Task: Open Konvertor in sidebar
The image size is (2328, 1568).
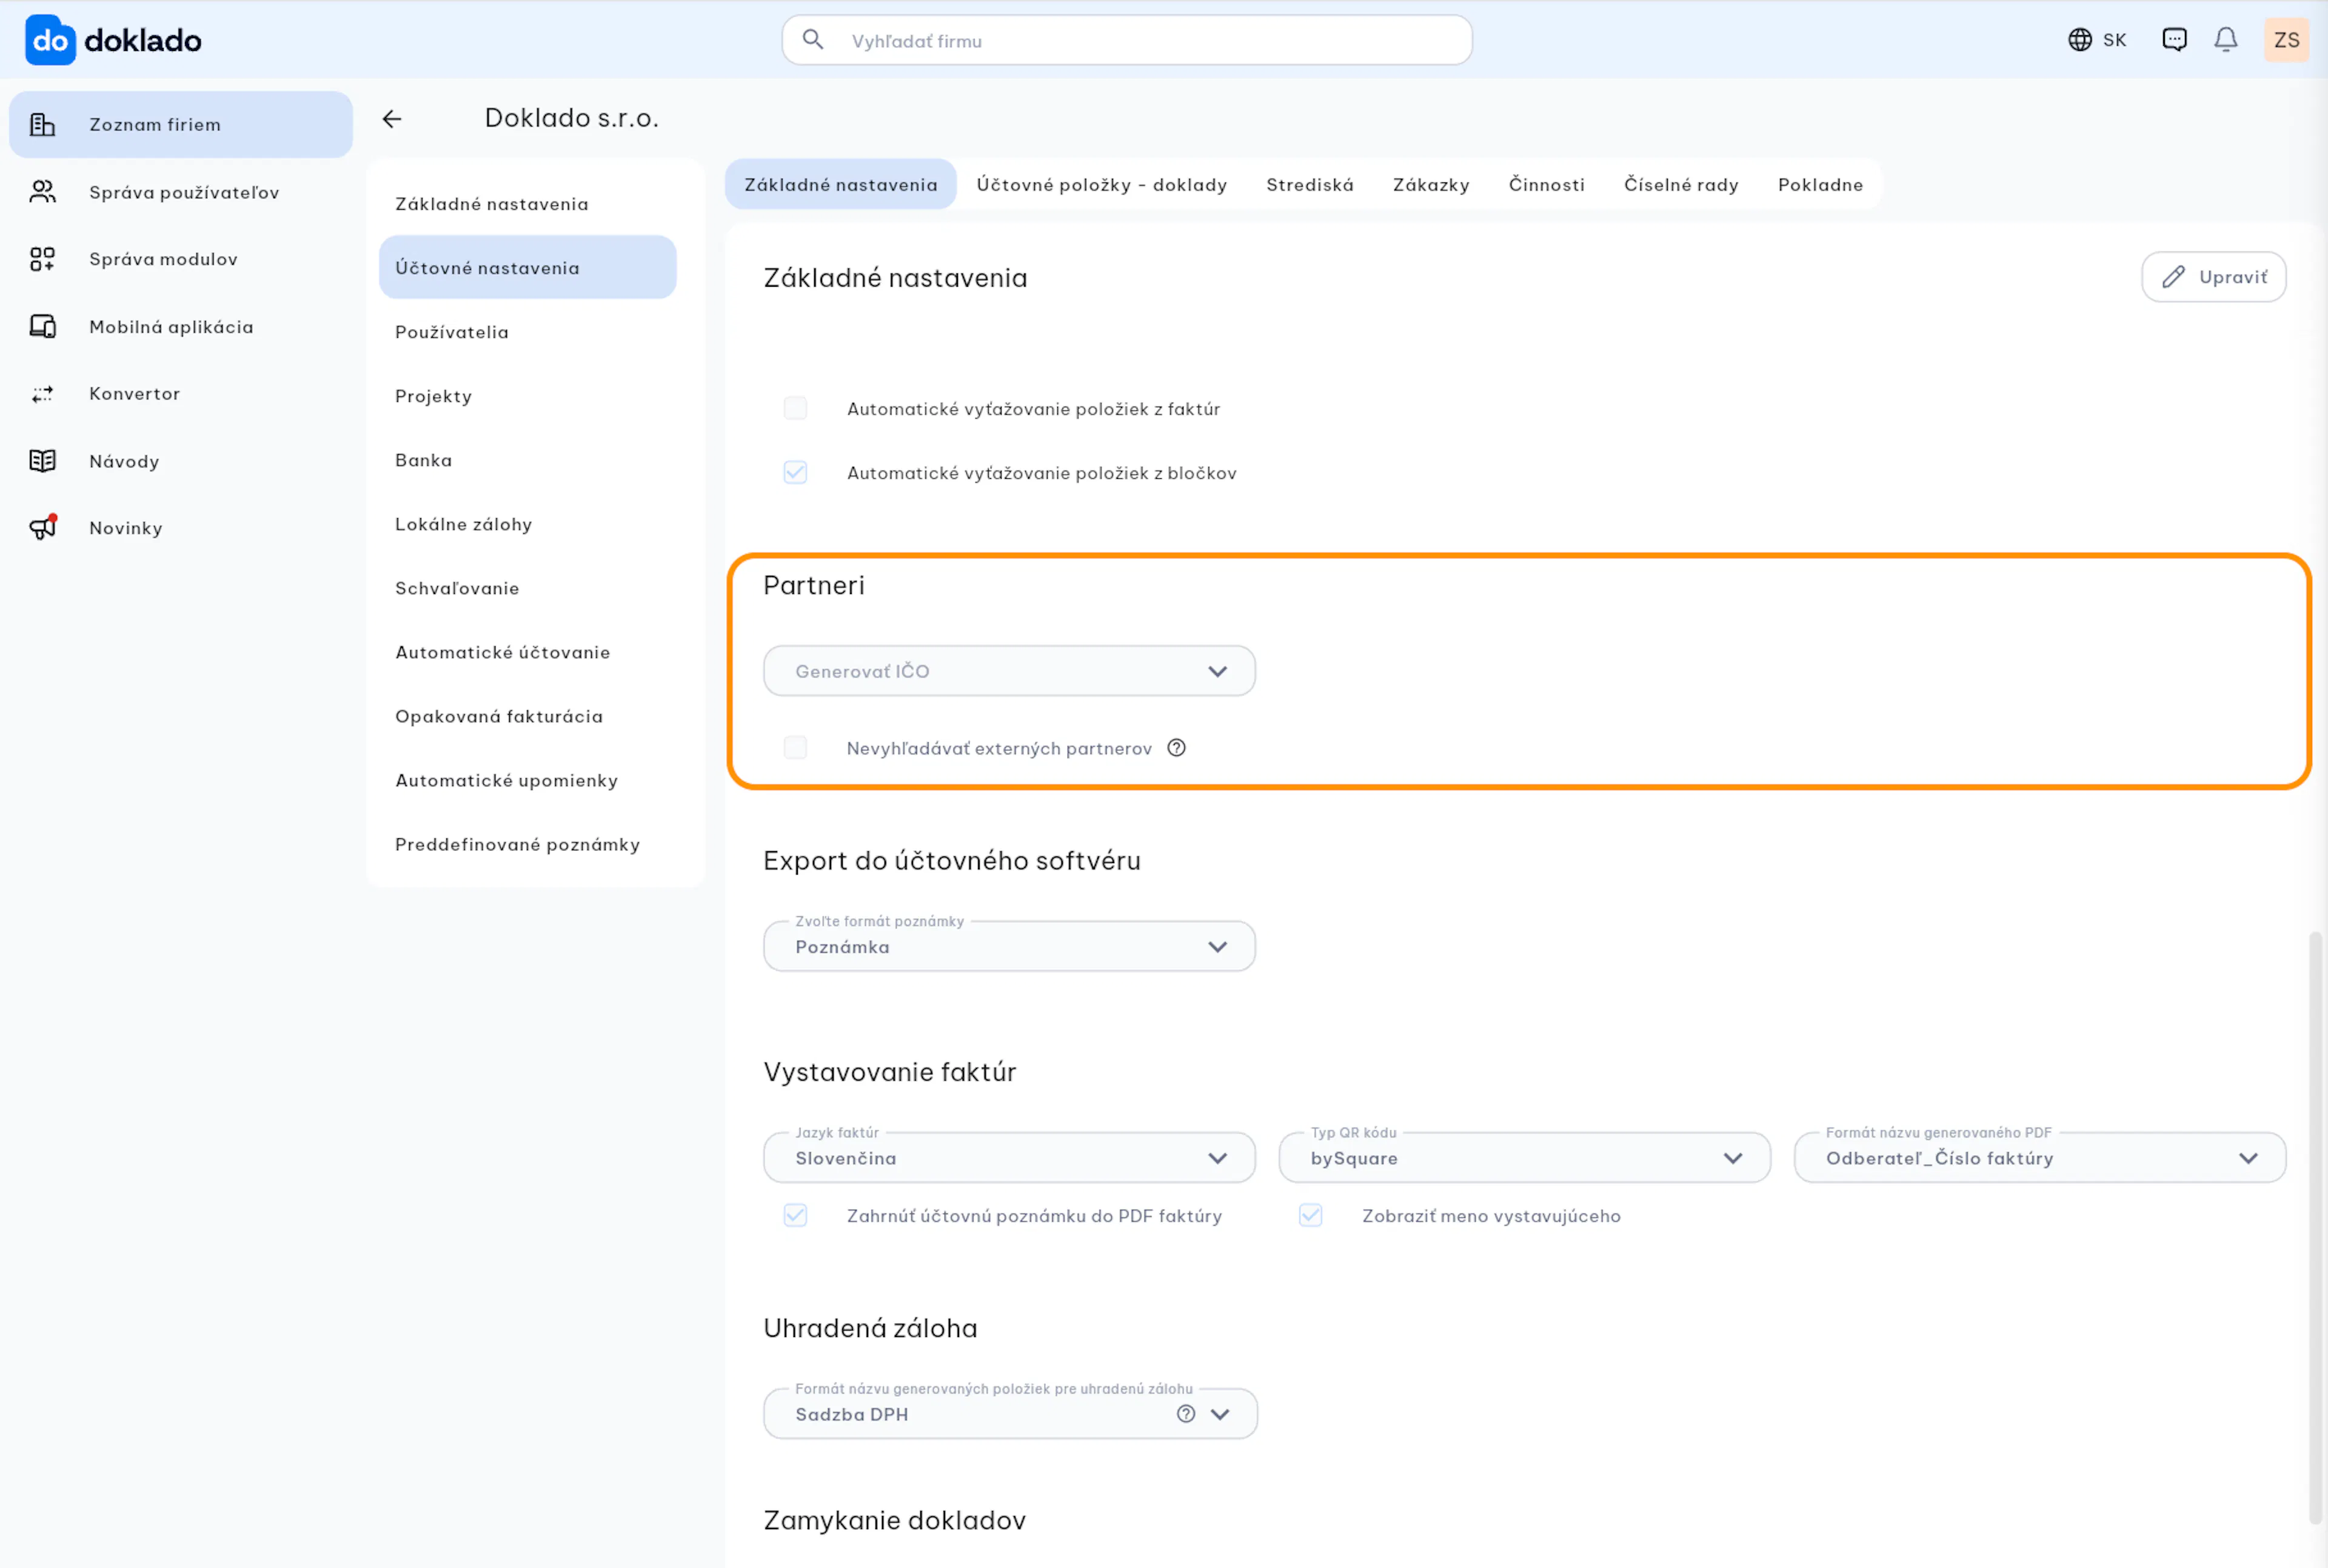Action: (x=181, y=394)
